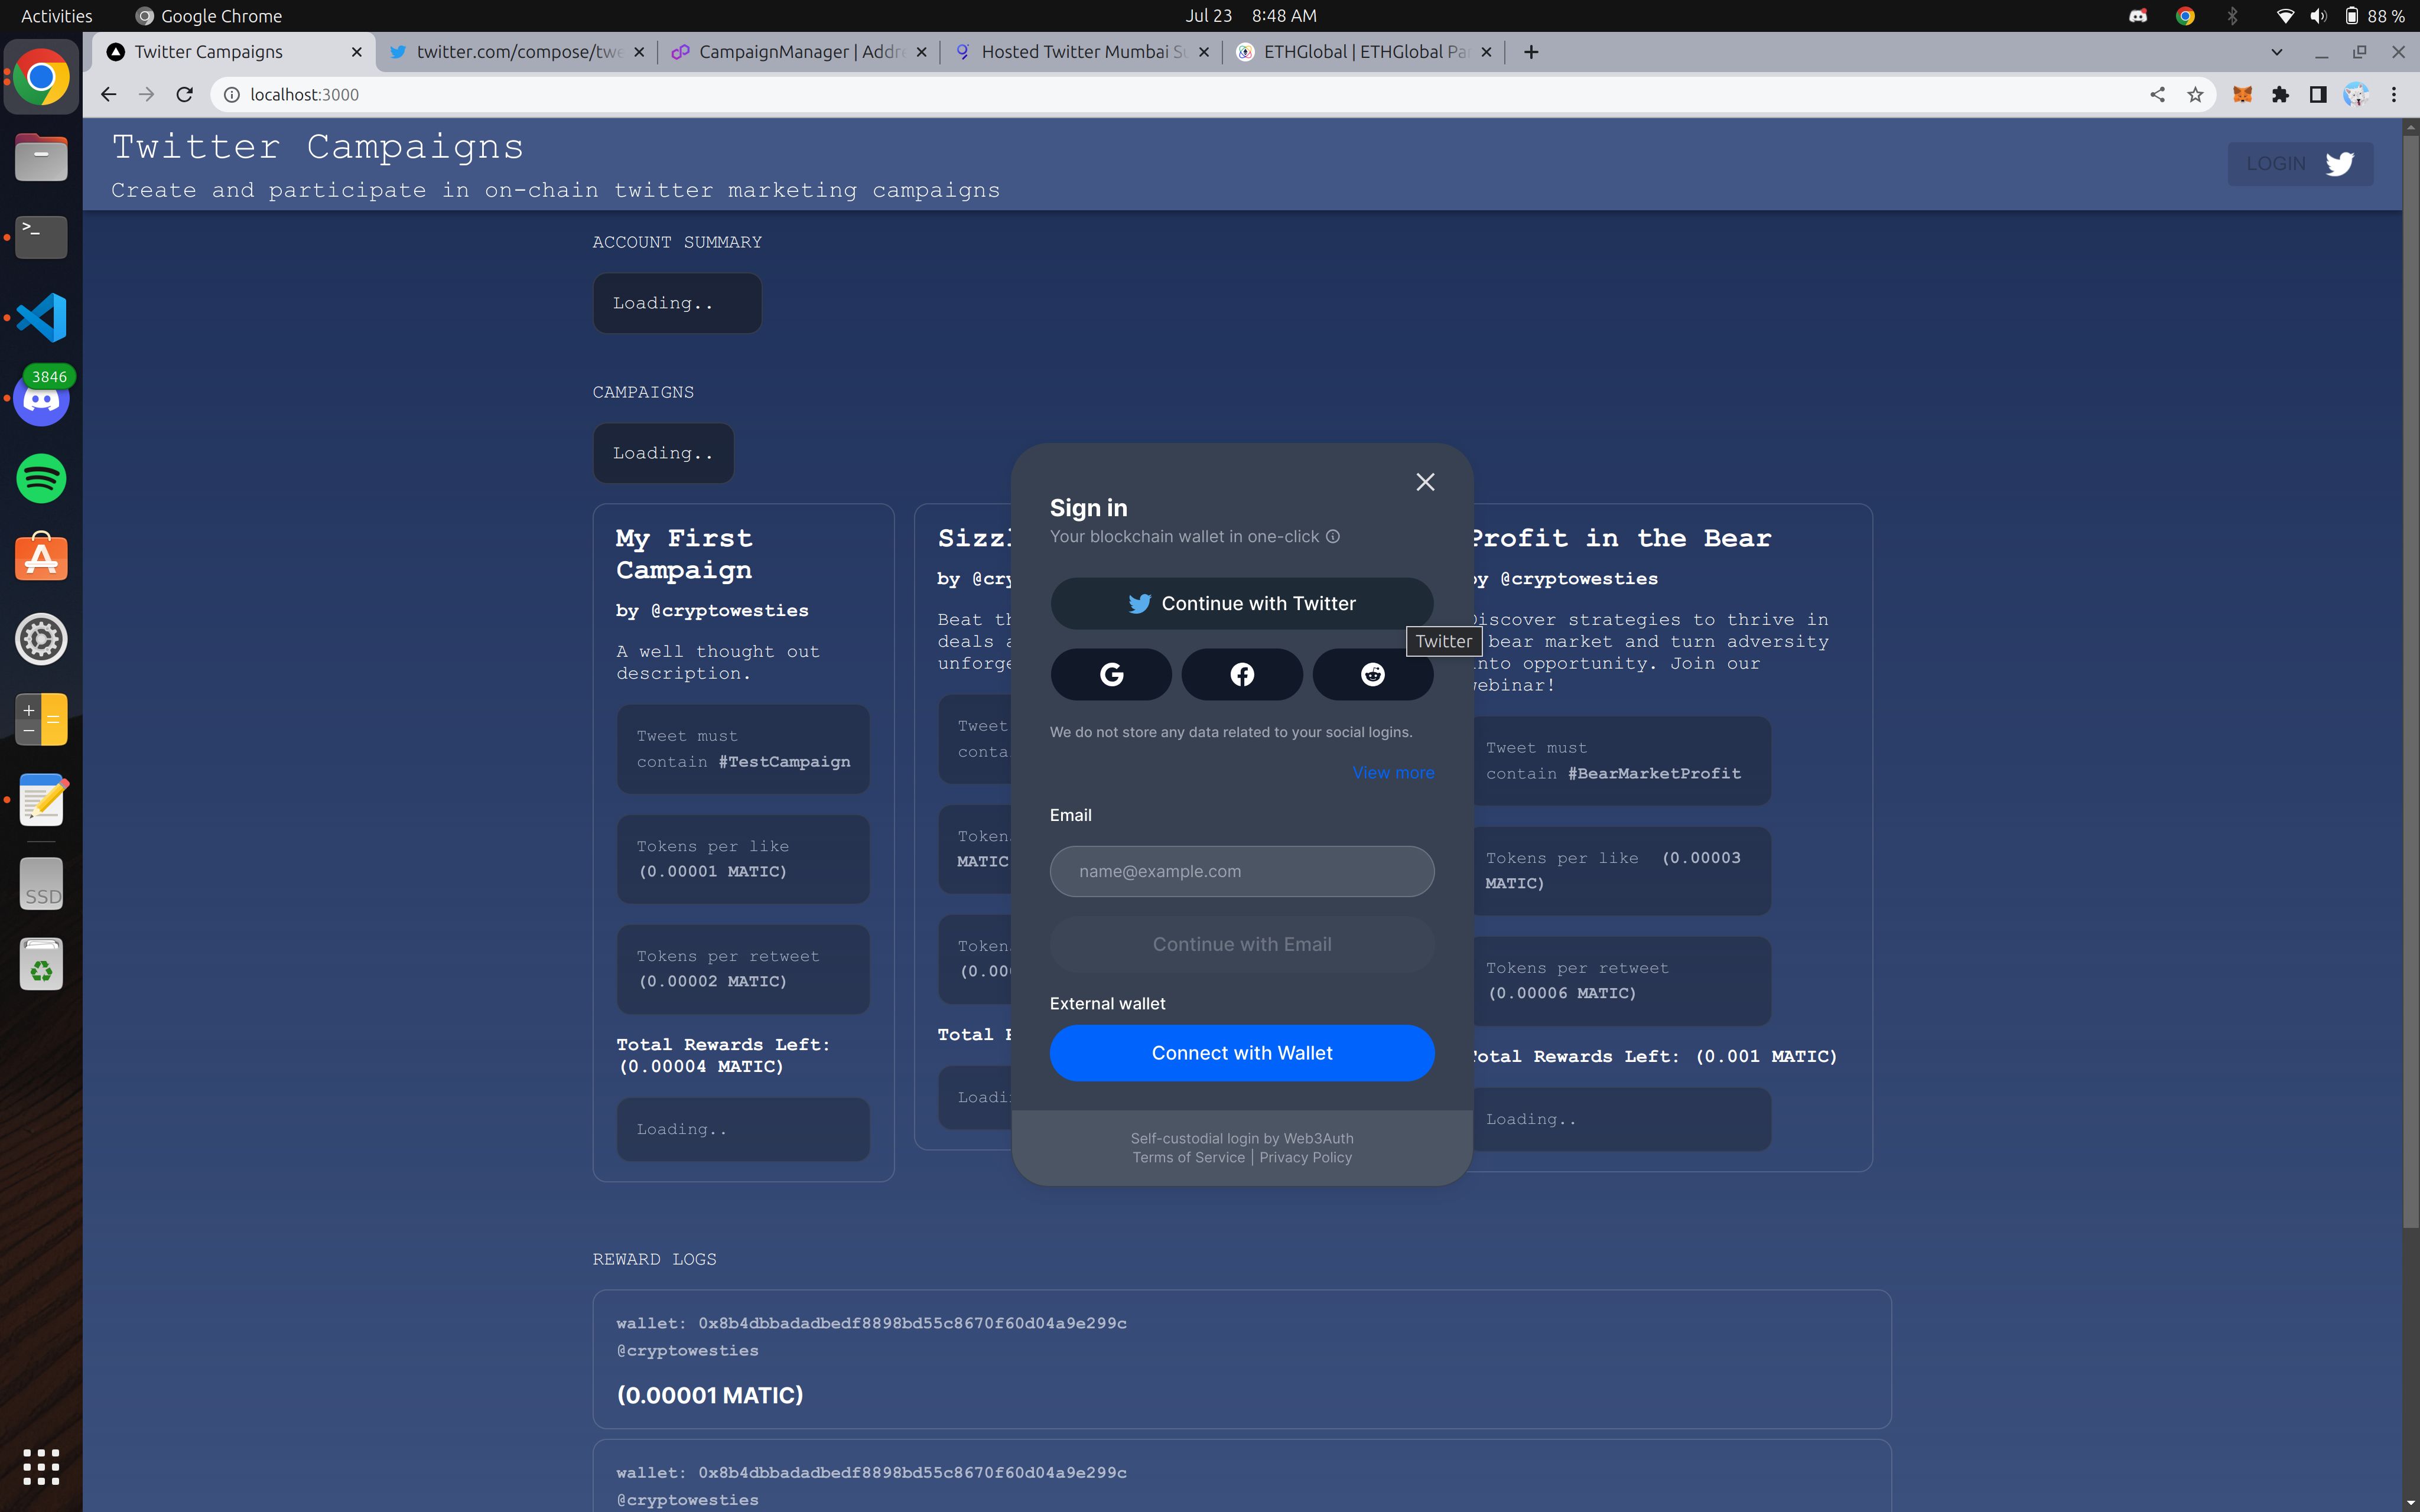The width and height of the screenshot is (2420, 1512).
Task: Open Activities overview
Action: pyautogui.click(x=56, y=16)
